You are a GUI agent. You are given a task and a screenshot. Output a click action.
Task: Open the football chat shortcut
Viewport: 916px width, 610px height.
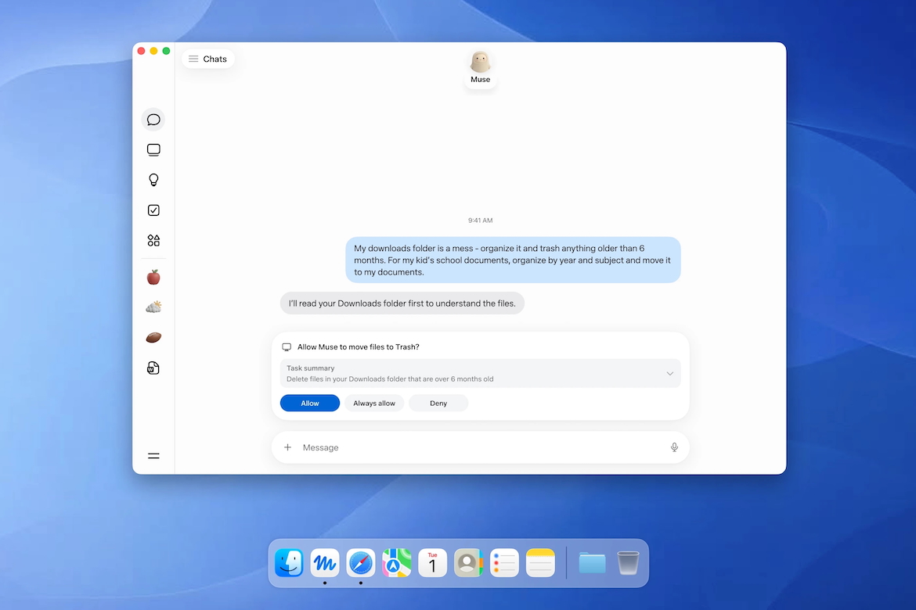pyautogui.click(x=153, y=337)
